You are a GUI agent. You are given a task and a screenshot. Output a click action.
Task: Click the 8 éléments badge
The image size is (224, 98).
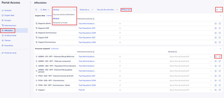coord(55,48)
